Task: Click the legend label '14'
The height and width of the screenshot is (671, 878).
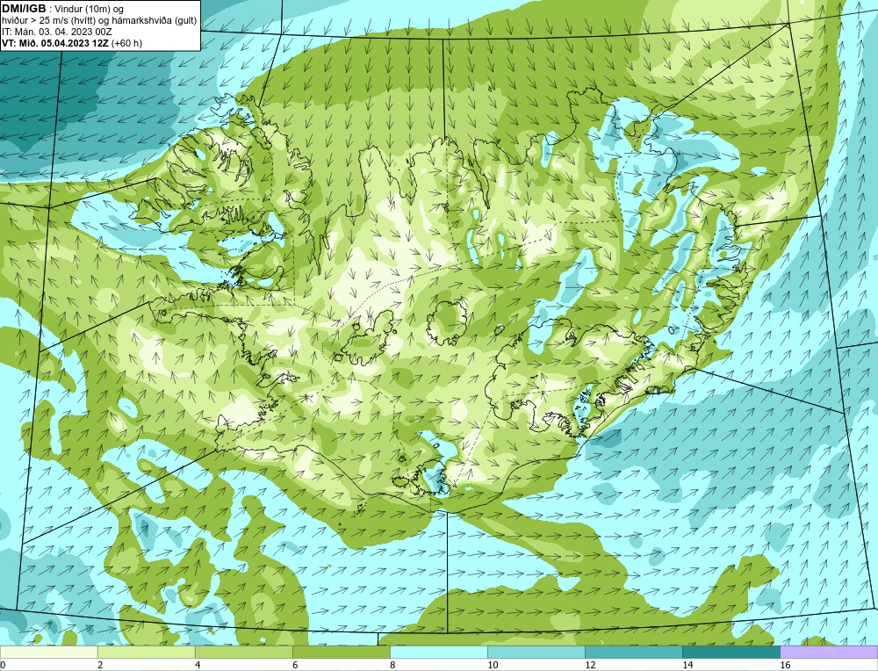Action: [687, 665]
